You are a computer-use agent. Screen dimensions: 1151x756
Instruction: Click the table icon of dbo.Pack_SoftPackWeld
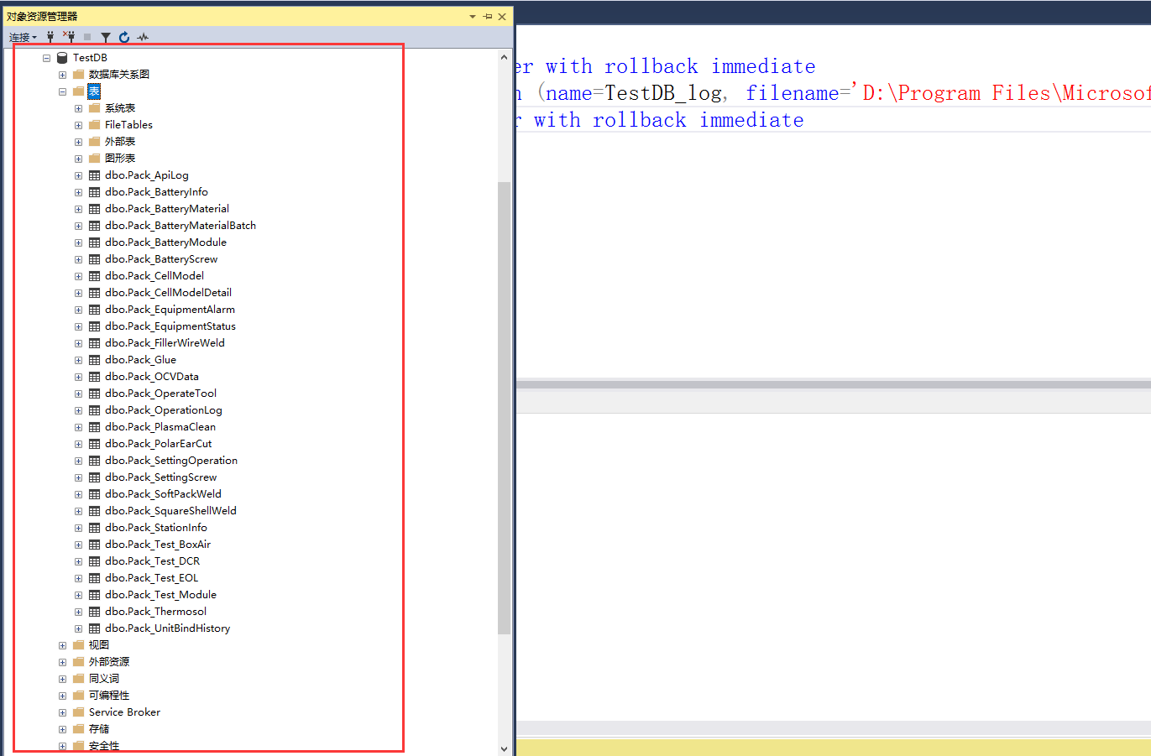click(95, 494)
